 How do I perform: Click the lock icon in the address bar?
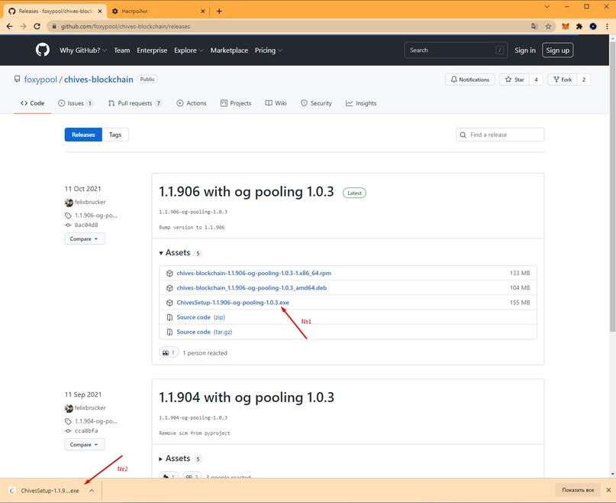click(54, 26)
